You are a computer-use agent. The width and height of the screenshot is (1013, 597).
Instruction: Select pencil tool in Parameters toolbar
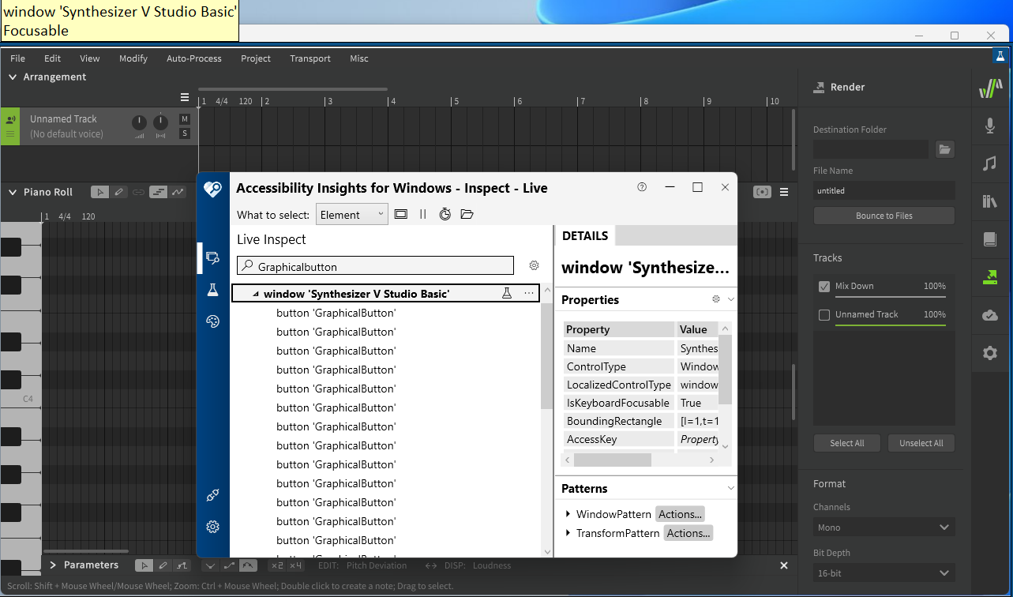163,565
